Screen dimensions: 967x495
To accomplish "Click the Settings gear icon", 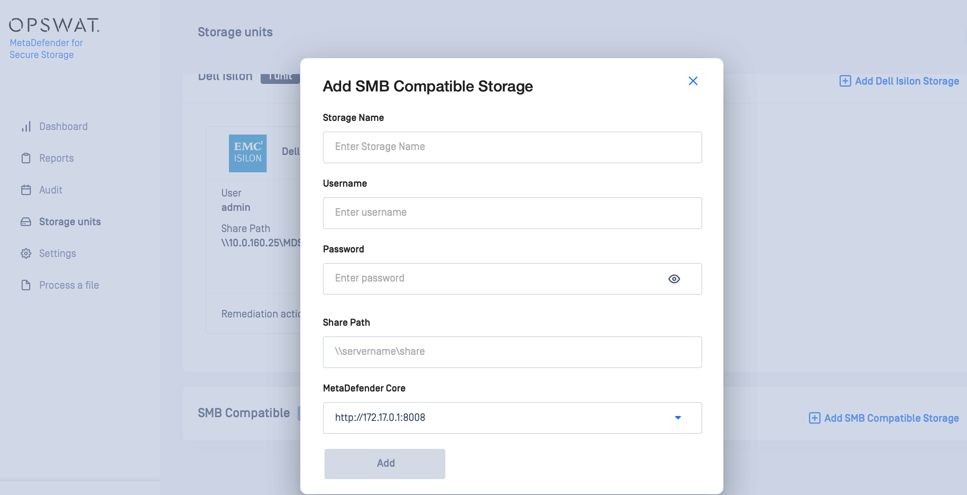I will (x=26, y=253).
